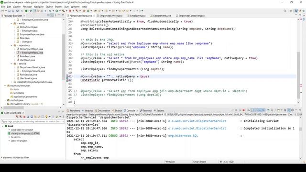Open the Terminal tab
This screenshot has height=172, width=306.
pos(147,110)
